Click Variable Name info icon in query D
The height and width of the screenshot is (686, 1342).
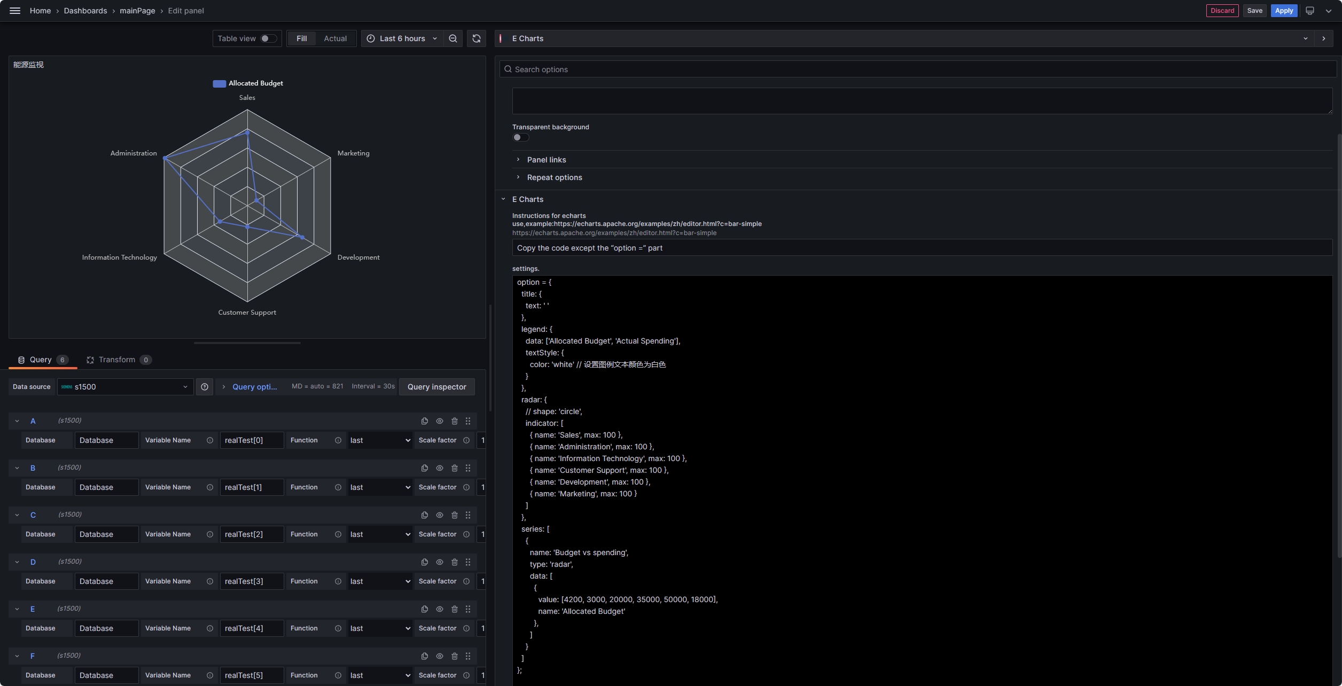210,581
